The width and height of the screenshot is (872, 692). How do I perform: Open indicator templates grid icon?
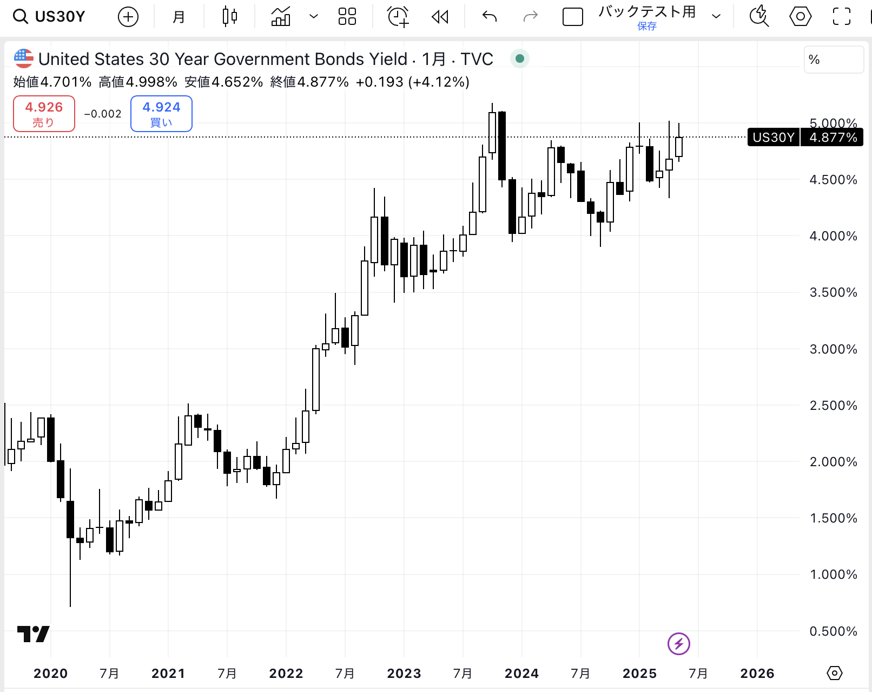[x=347, y=17]
